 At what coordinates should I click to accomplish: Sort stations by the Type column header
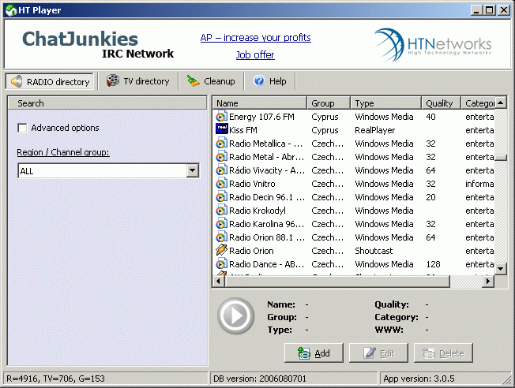pyautogui.click(x=385, y=103)
